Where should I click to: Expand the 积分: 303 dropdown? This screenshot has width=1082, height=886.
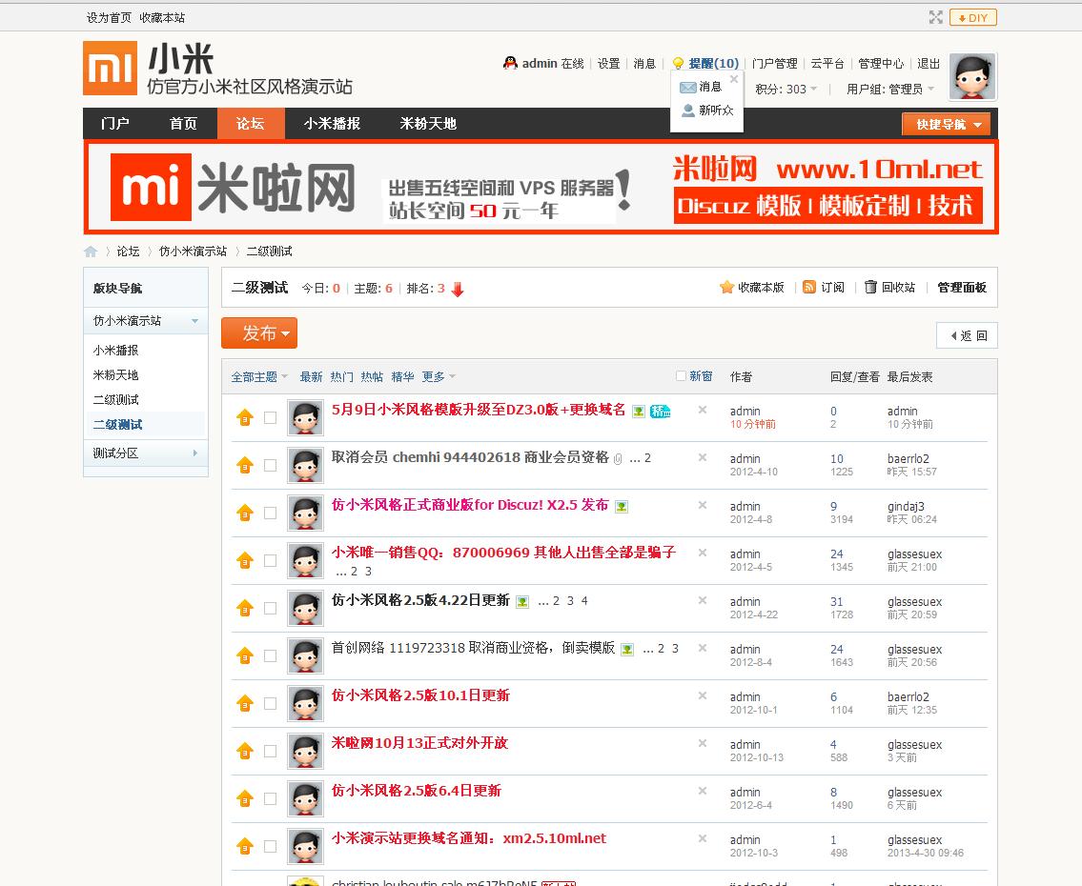[786, 89]
